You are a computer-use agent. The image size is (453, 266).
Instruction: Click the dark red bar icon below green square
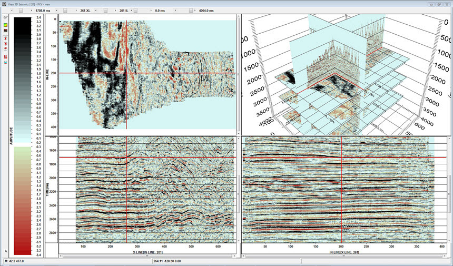[x=5, y=31]
